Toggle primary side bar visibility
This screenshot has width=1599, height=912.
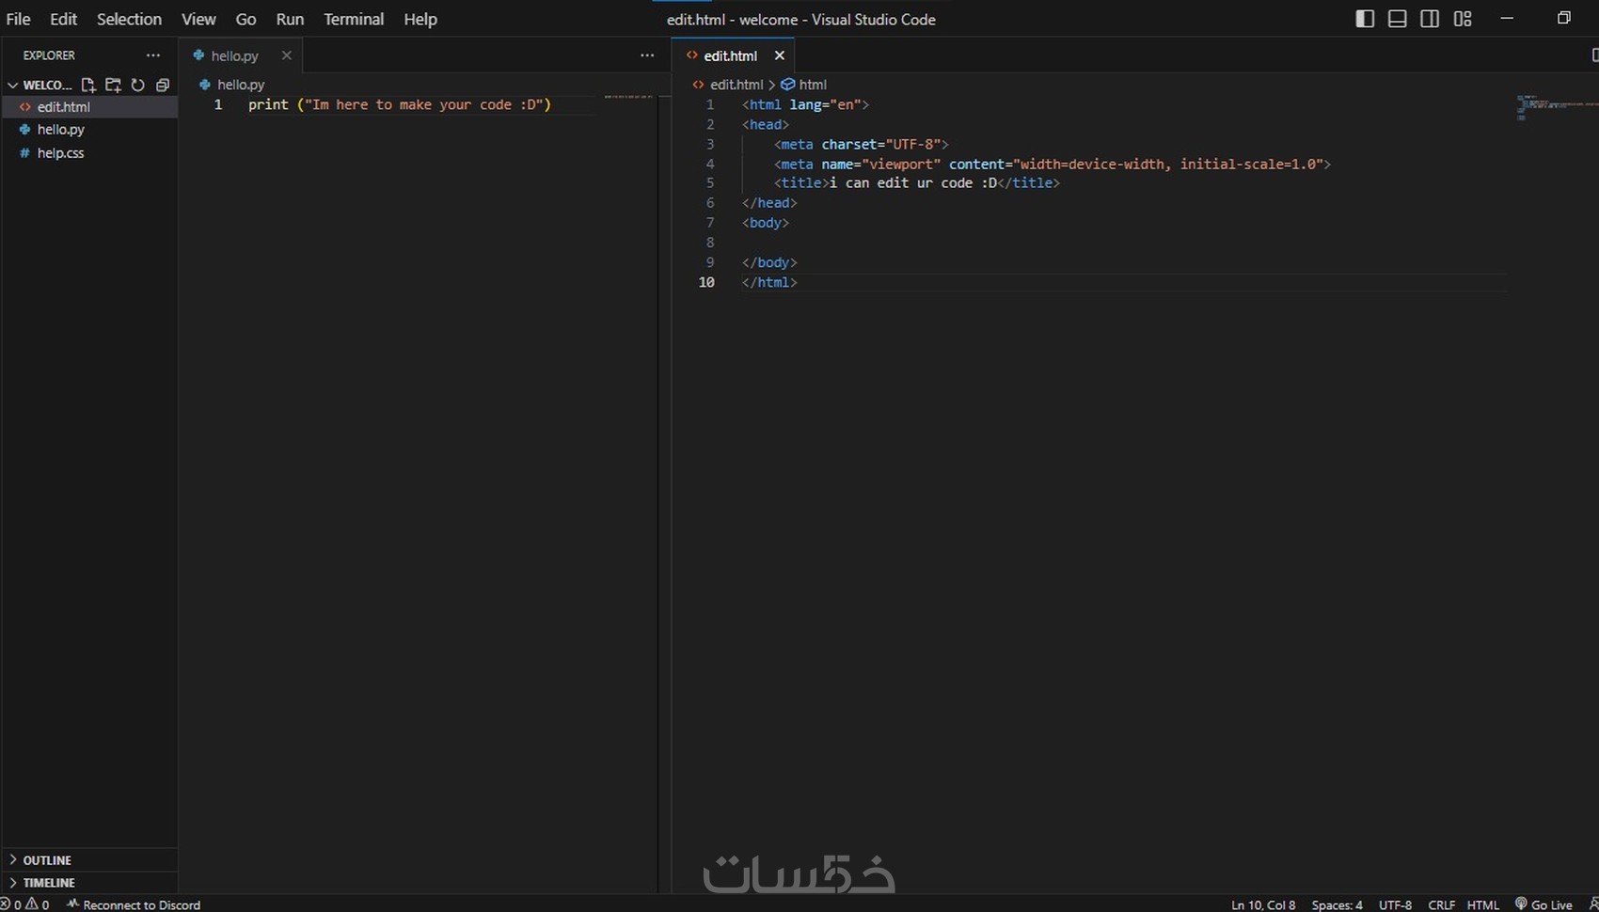(x=1365, y=19)
